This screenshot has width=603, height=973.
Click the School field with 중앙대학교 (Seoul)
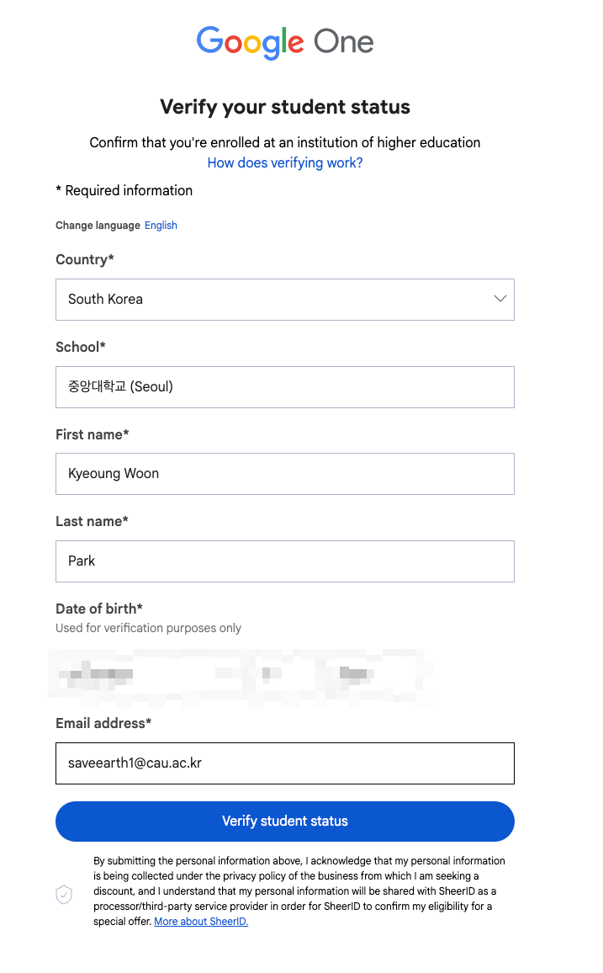(x=284, y=387)
